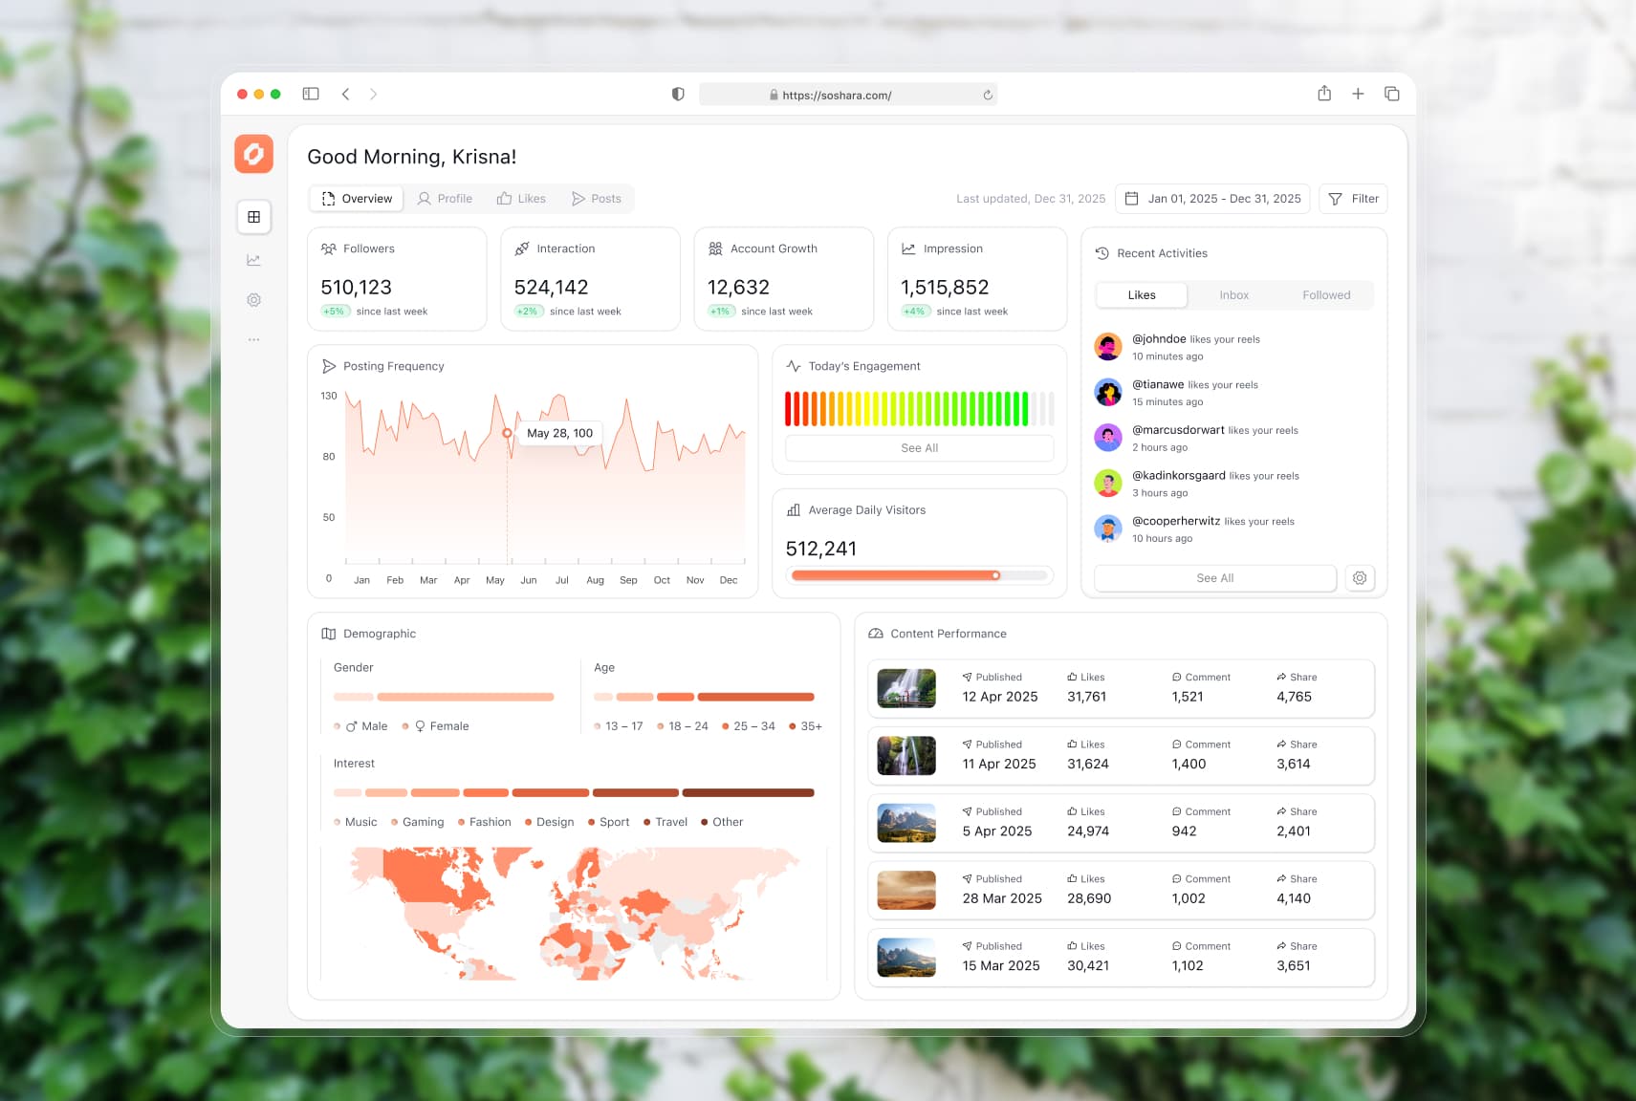Toggle the browser sidebar panel icon
1636x1101 pixels.
pos(311,94)
